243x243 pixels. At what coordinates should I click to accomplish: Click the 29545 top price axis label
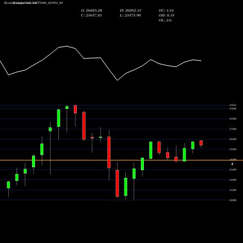click(x=233, y=105)
